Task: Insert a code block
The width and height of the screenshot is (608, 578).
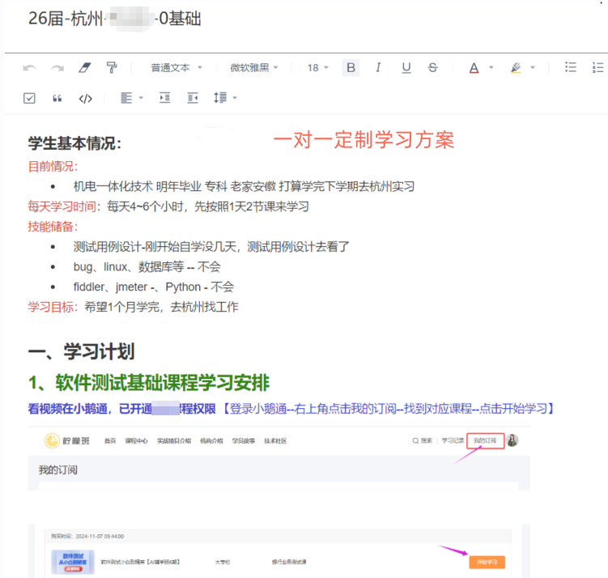Action: [85, 98]
